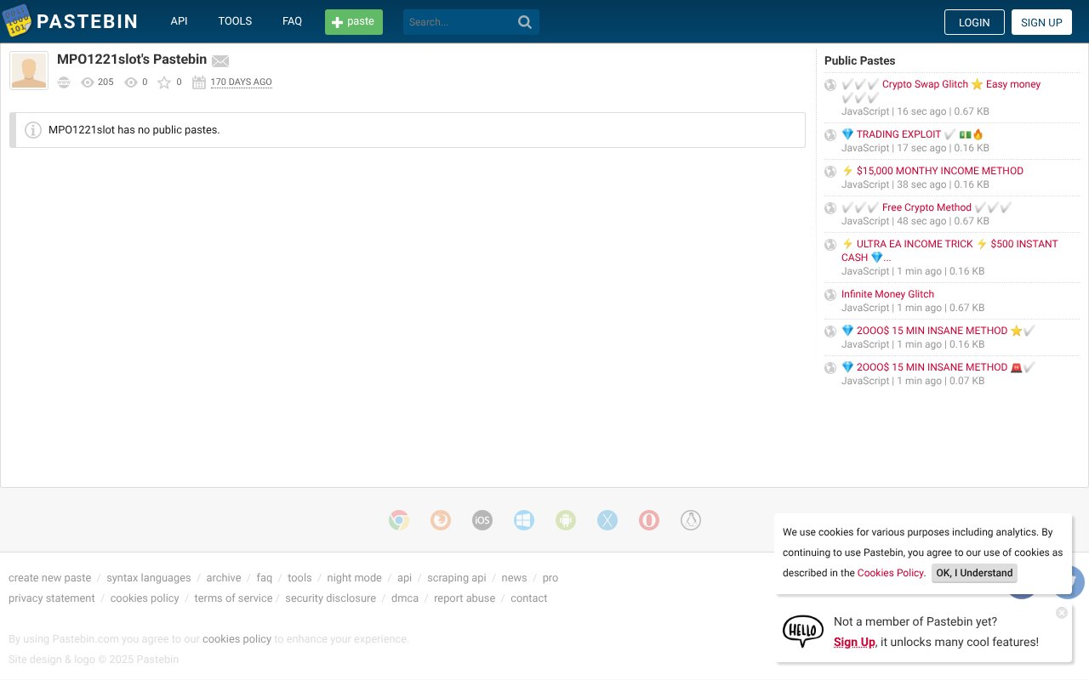1089x680 pixels.
Task: Dismiss cookies notice with OK, I Understand
Action: pos(974,573)
